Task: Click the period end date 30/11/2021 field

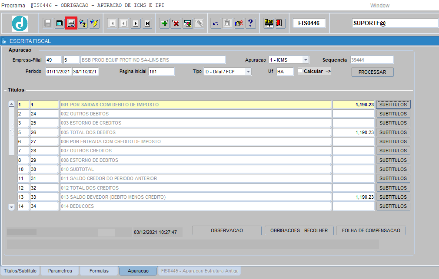Action: (x=85, y=72)
